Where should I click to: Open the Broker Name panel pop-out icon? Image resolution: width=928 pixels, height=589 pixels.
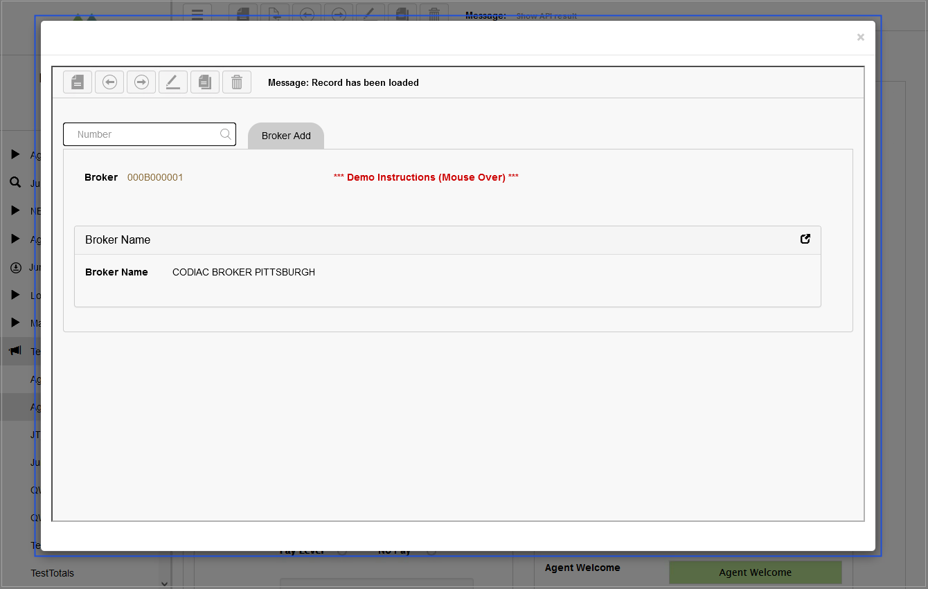[805, 239]
